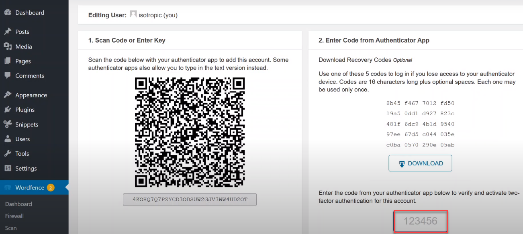Click the QR code image
Viewport: 523px width, 234px height.
tap(190, 132)
